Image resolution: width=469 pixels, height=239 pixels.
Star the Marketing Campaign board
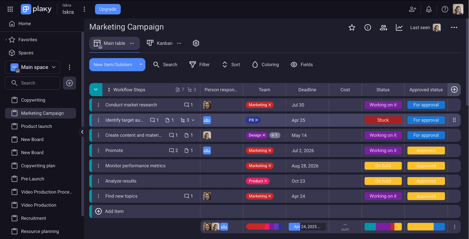[351, 28]
